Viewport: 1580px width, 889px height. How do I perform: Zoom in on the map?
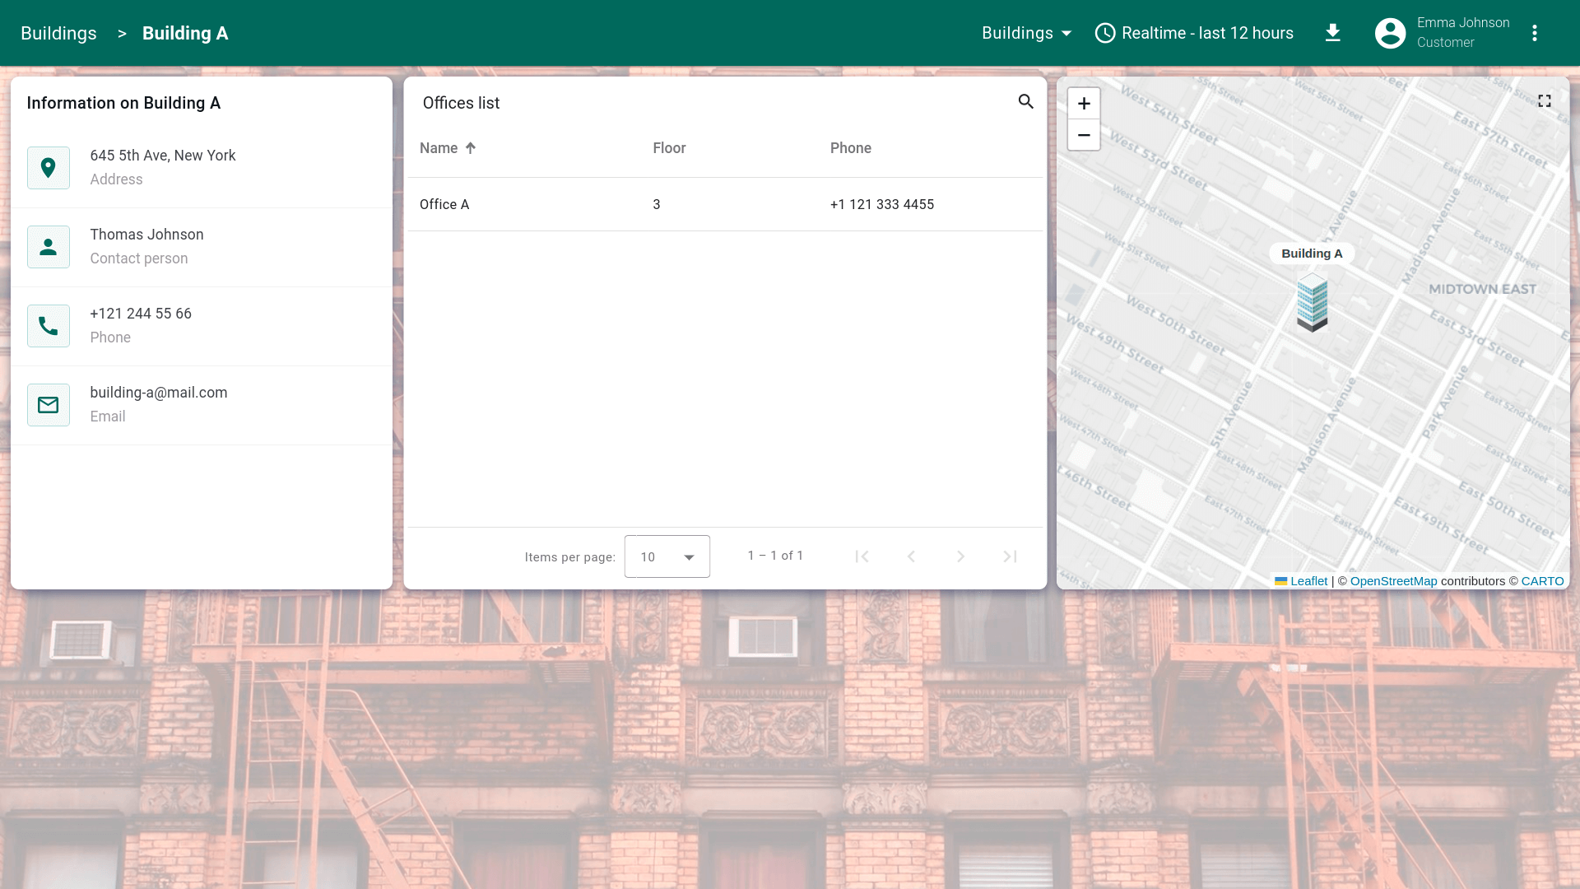1083,104
